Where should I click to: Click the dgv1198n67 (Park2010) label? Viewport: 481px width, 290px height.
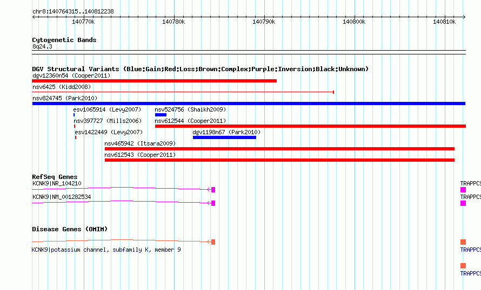point(226,132)
